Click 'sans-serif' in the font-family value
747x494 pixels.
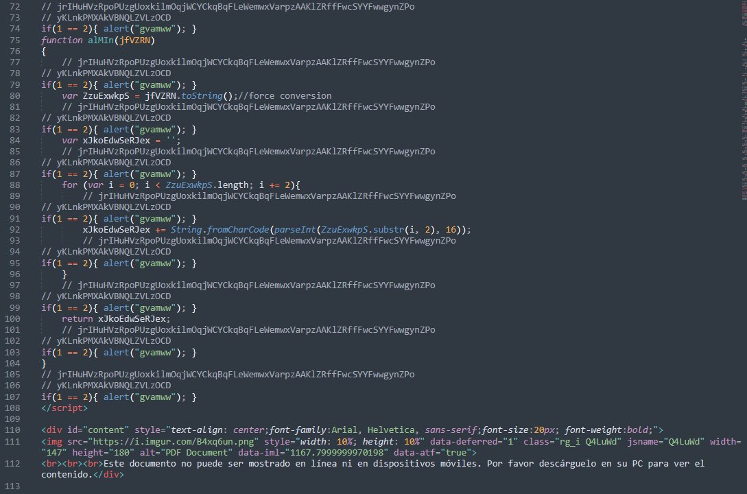click(451, 430)
